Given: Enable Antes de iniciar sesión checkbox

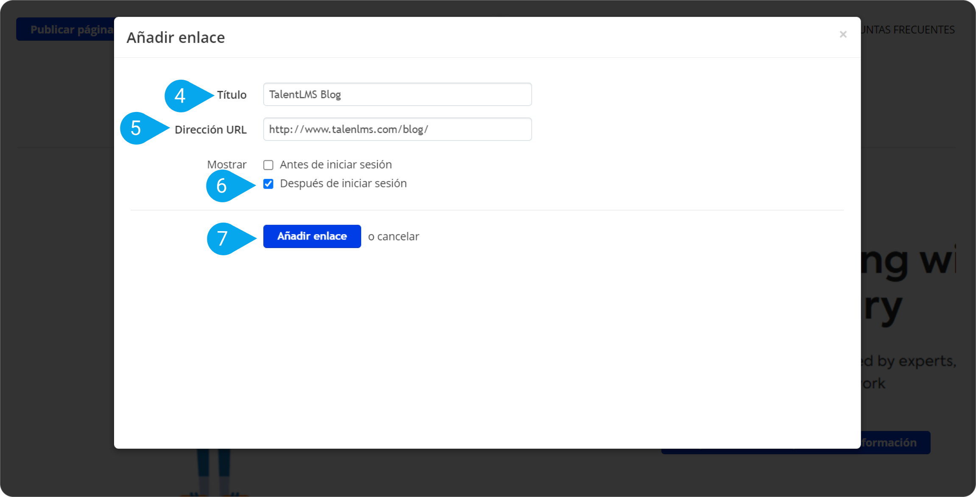Looking at the screenshot, I should (268, 165).
